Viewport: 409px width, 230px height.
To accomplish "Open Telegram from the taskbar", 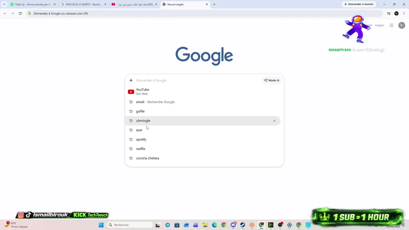I will pos(167,225).
